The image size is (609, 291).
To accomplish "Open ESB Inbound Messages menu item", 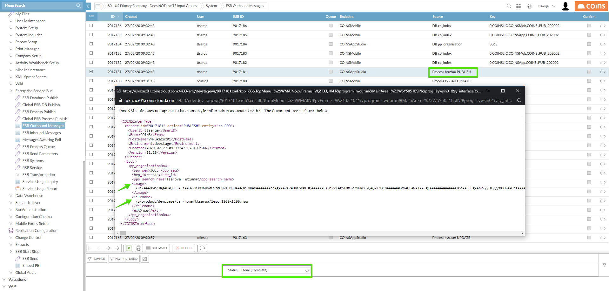I will coord(42,133).
